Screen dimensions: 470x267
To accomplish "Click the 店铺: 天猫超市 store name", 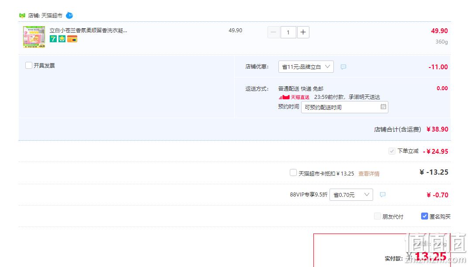I will pos(45,16).
